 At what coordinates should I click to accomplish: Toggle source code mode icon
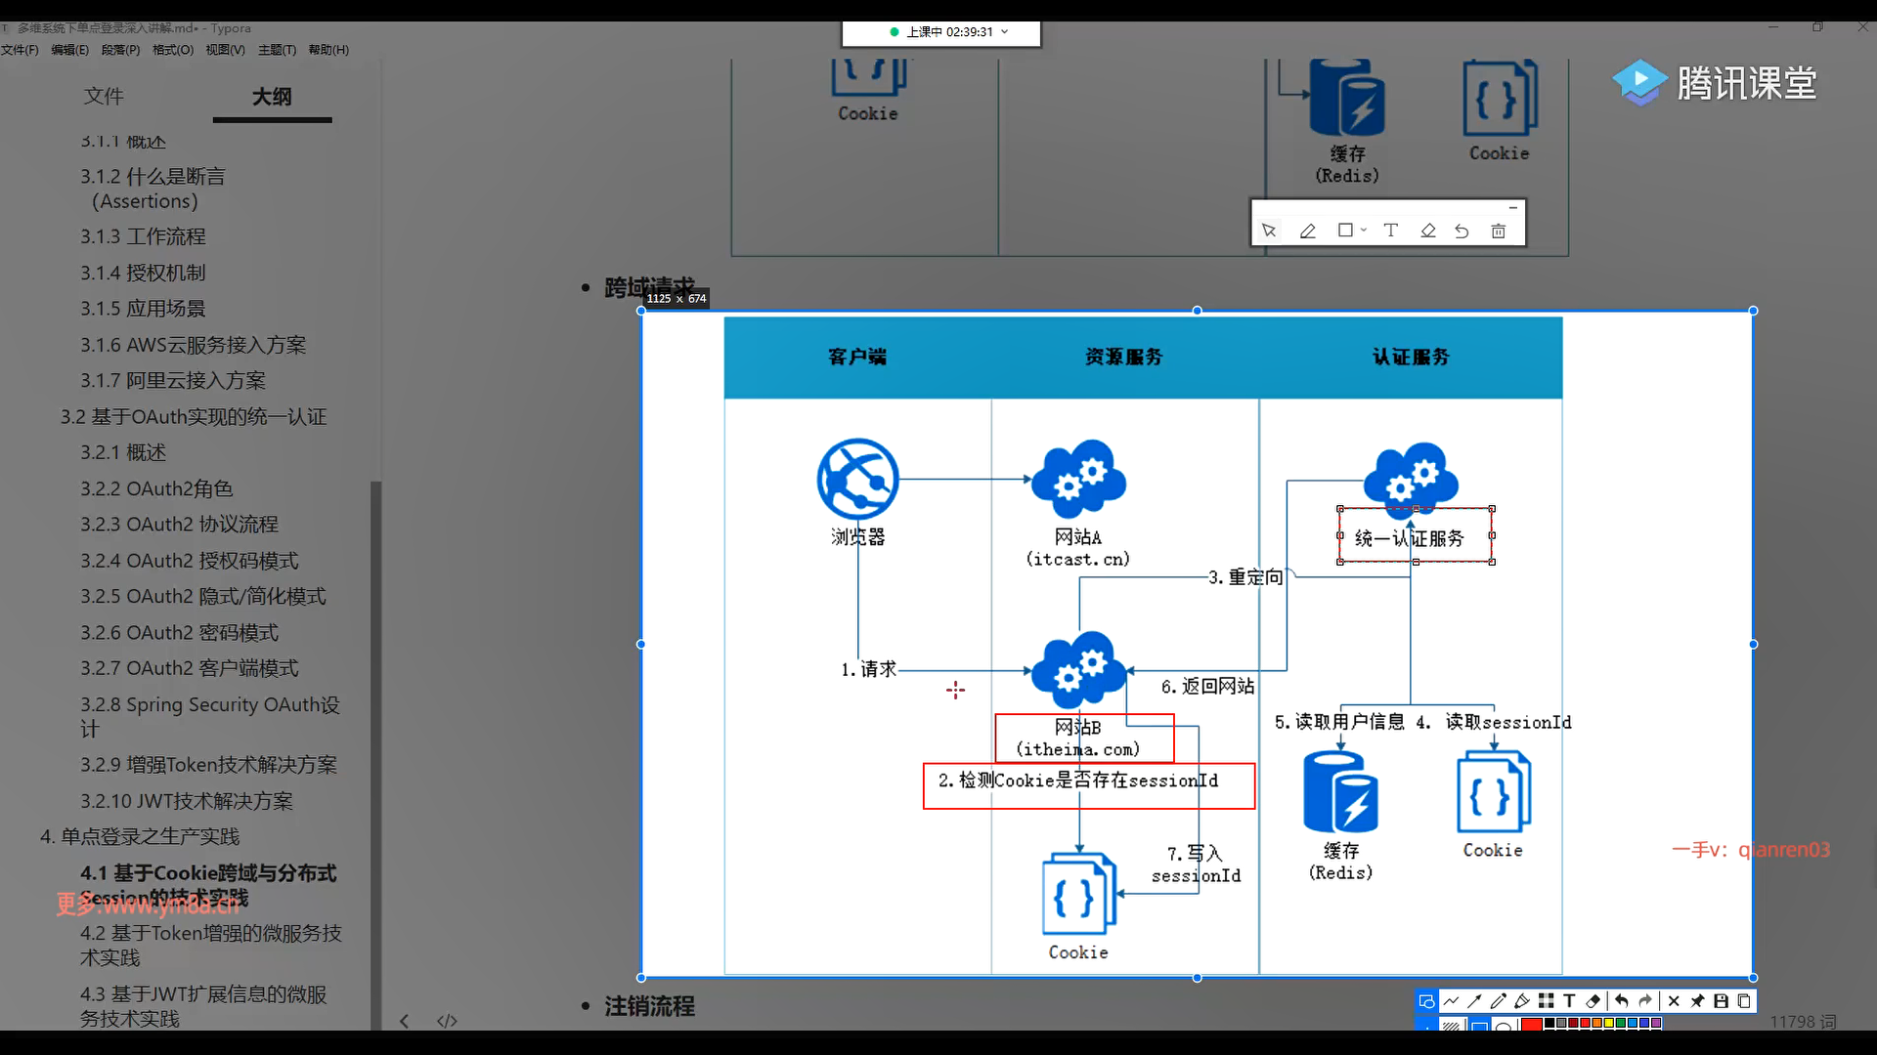447,1021
